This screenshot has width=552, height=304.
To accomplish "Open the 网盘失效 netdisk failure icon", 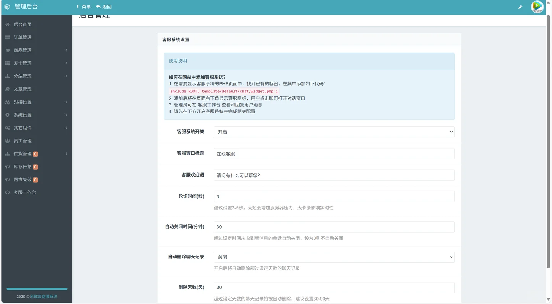I will coord(7,180).
